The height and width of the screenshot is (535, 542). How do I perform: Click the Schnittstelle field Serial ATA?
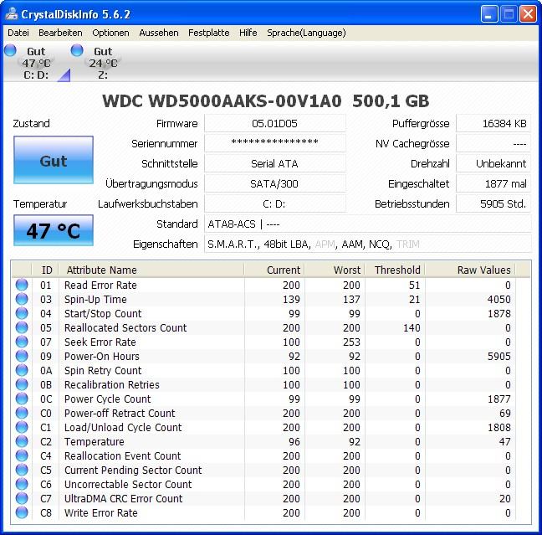275,163
